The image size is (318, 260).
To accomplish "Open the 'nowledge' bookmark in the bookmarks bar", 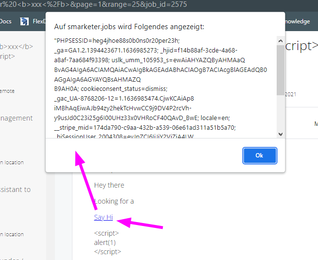I will point(298,21).
